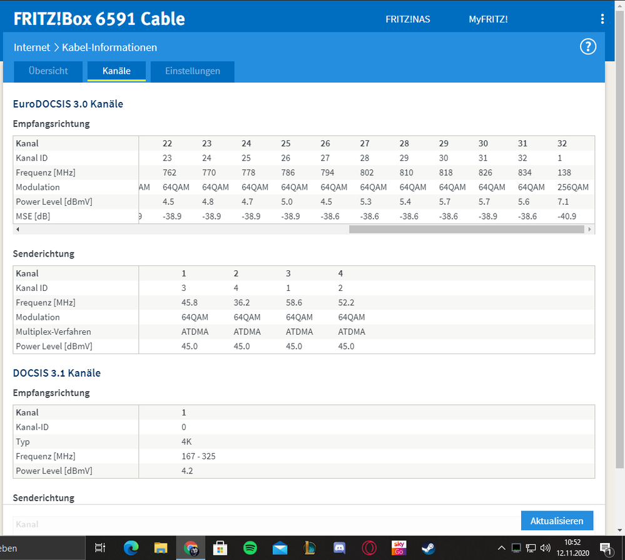Image resolution: width=625 pixels, height=560 pixels.
Task: Click the EuroDOCSIS 3.0 Kanäle heading
Action: click(x=68, y=104)
